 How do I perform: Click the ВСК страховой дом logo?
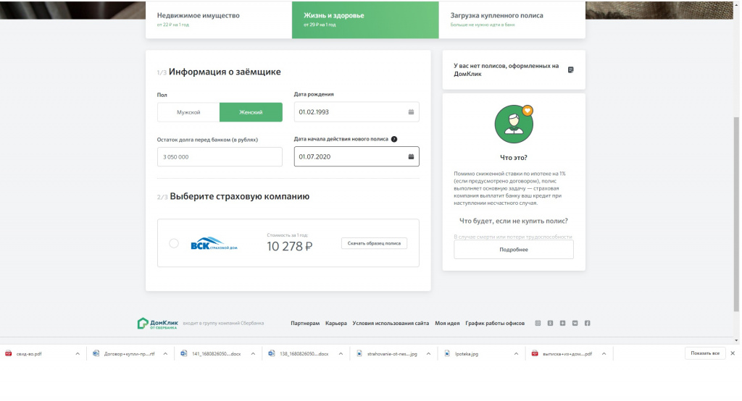[x=214, y=243]
